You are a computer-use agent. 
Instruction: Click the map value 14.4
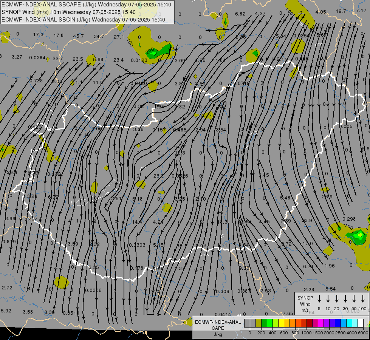137,222
